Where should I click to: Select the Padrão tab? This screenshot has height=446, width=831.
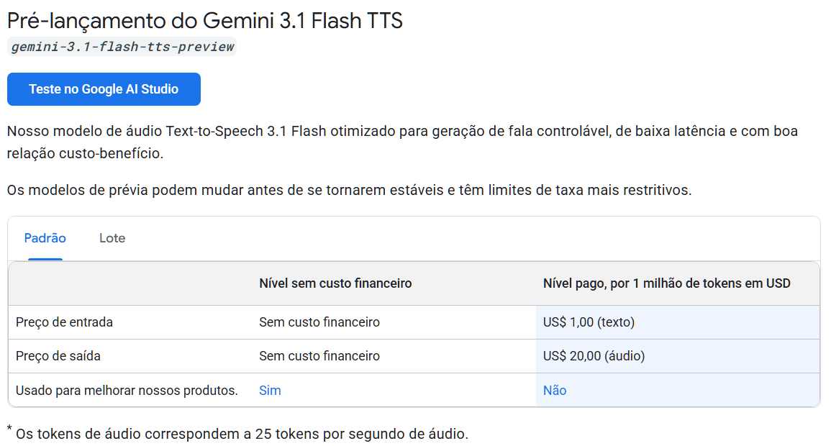pos(45,237)
